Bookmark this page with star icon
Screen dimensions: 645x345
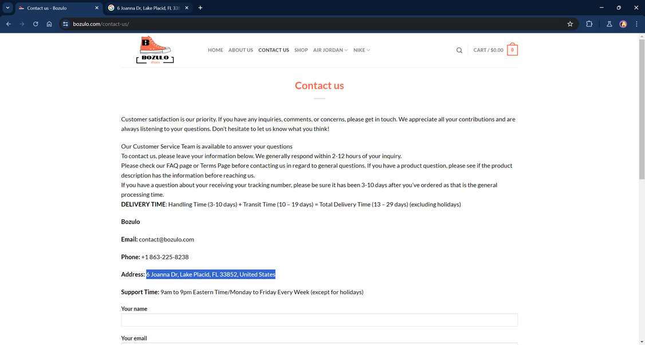570,24
